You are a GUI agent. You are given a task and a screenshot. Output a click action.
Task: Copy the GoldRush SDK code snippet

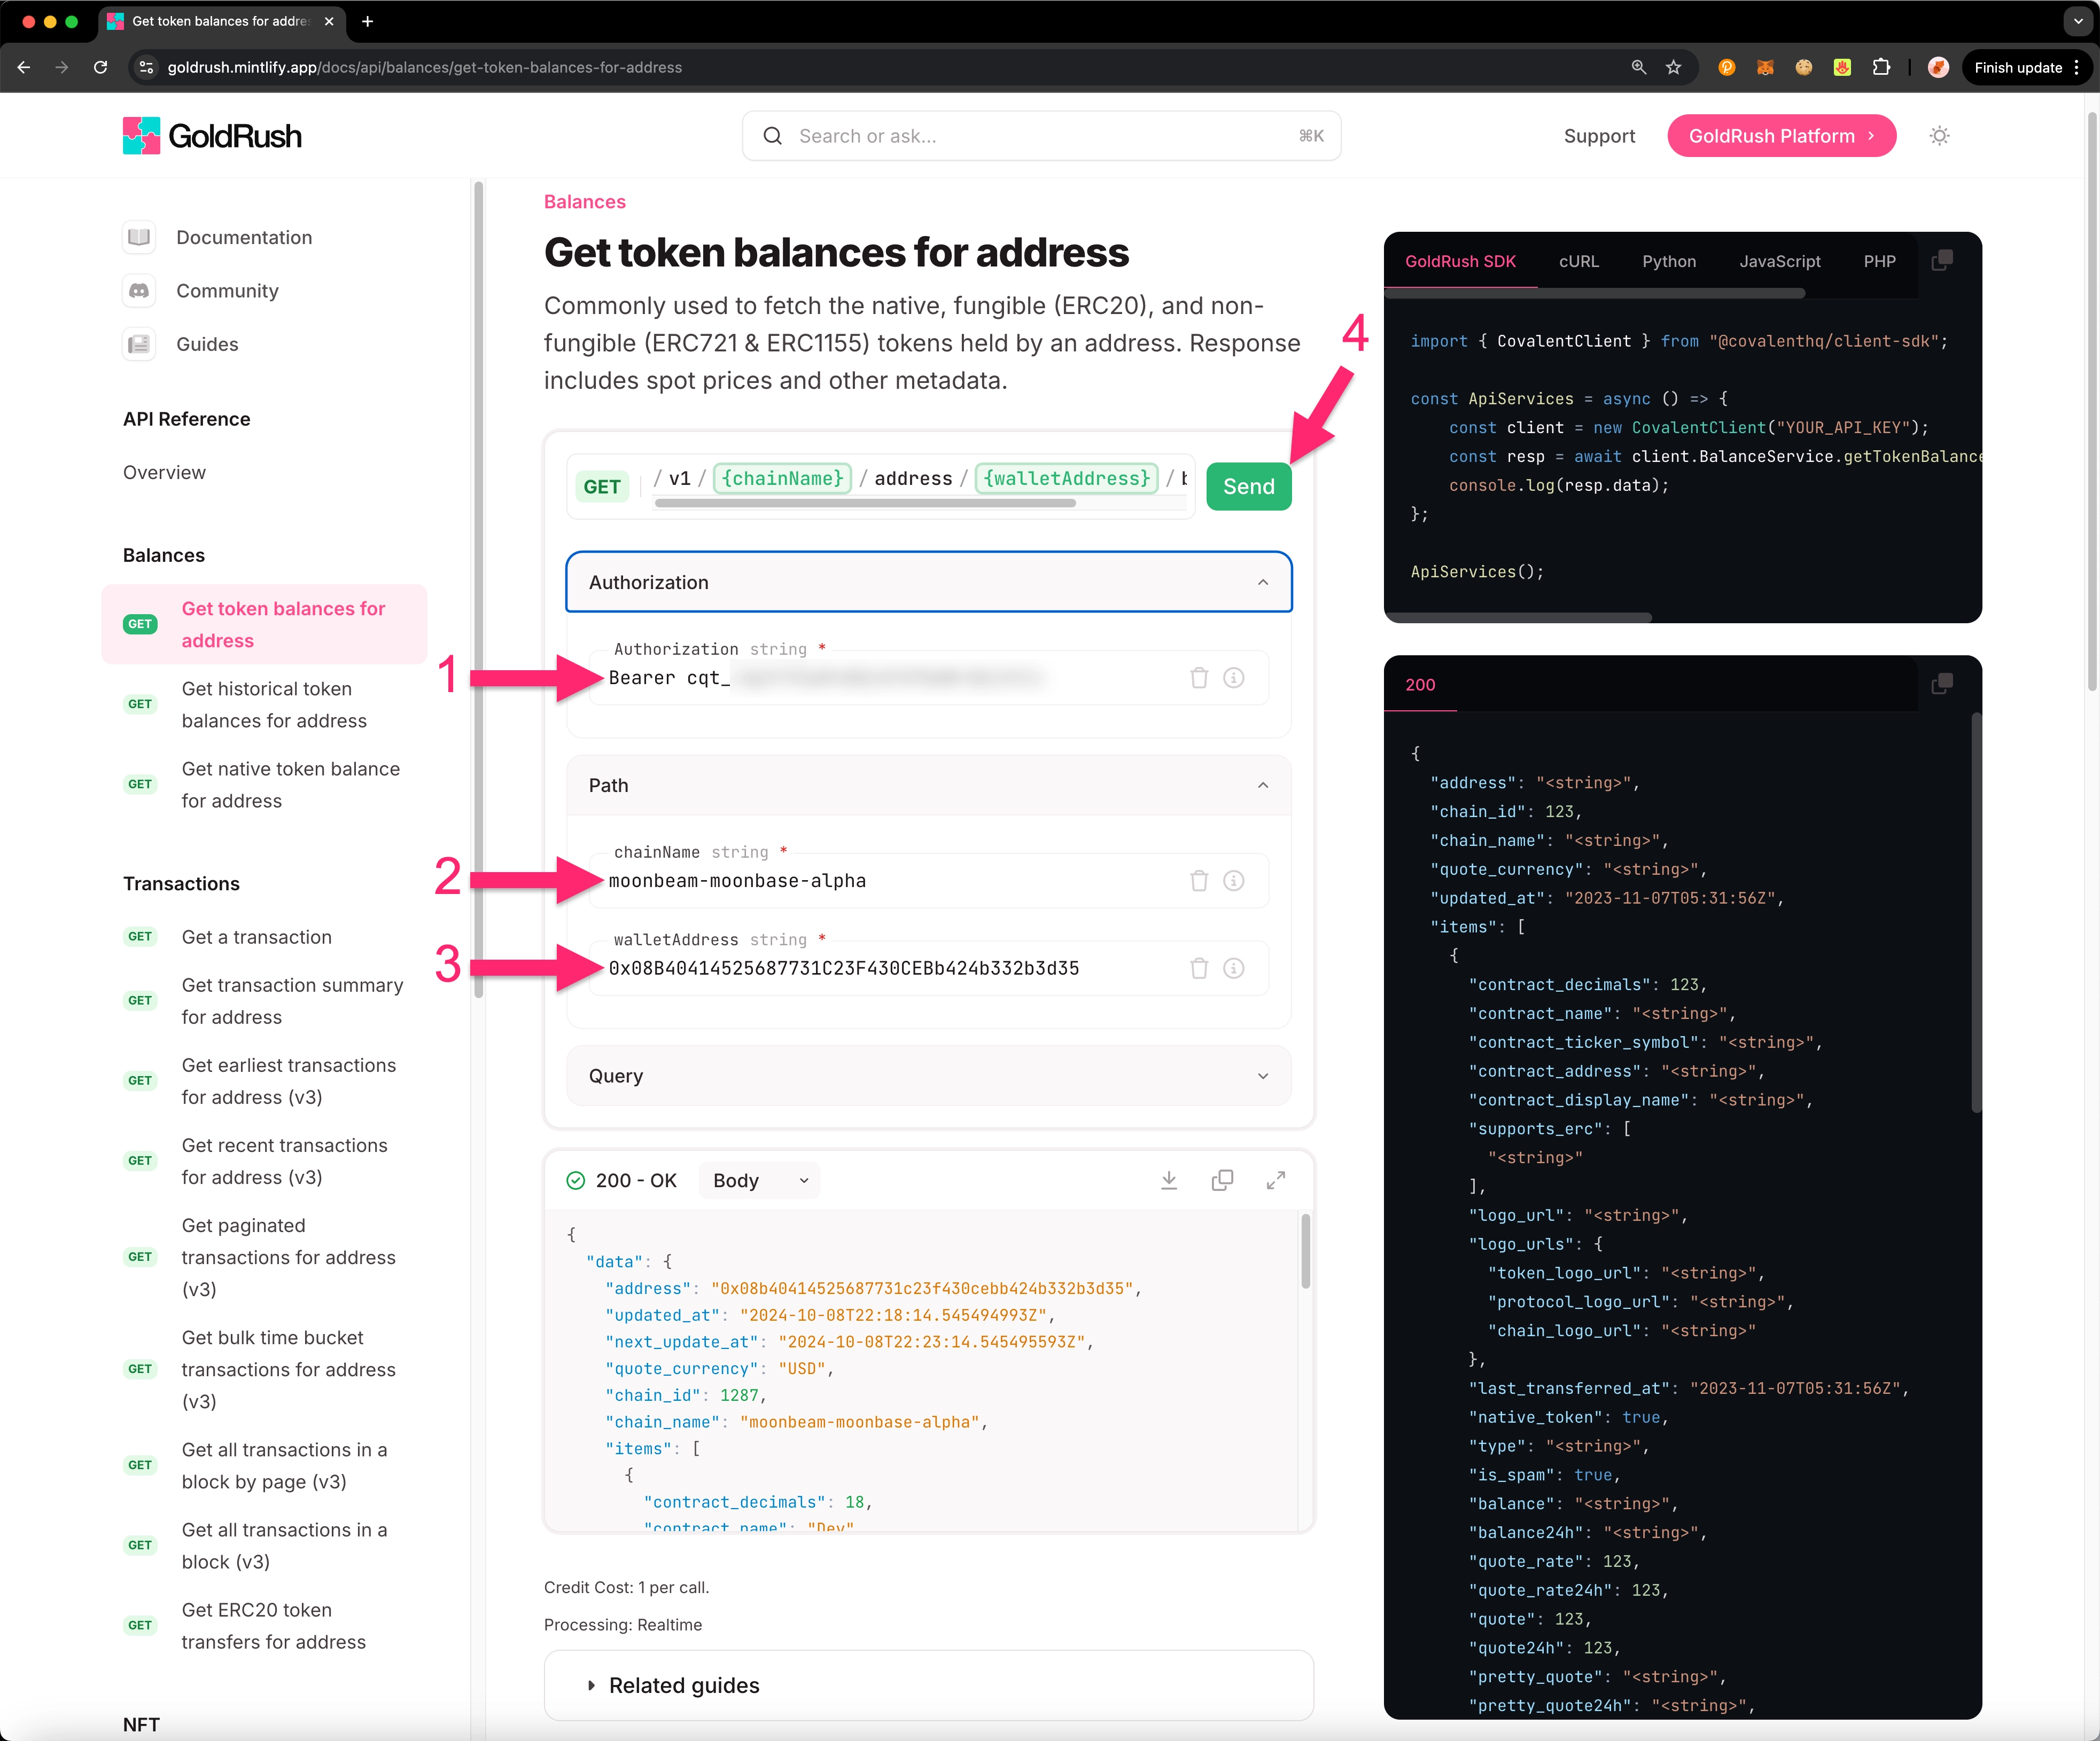tap(1942, 260)
